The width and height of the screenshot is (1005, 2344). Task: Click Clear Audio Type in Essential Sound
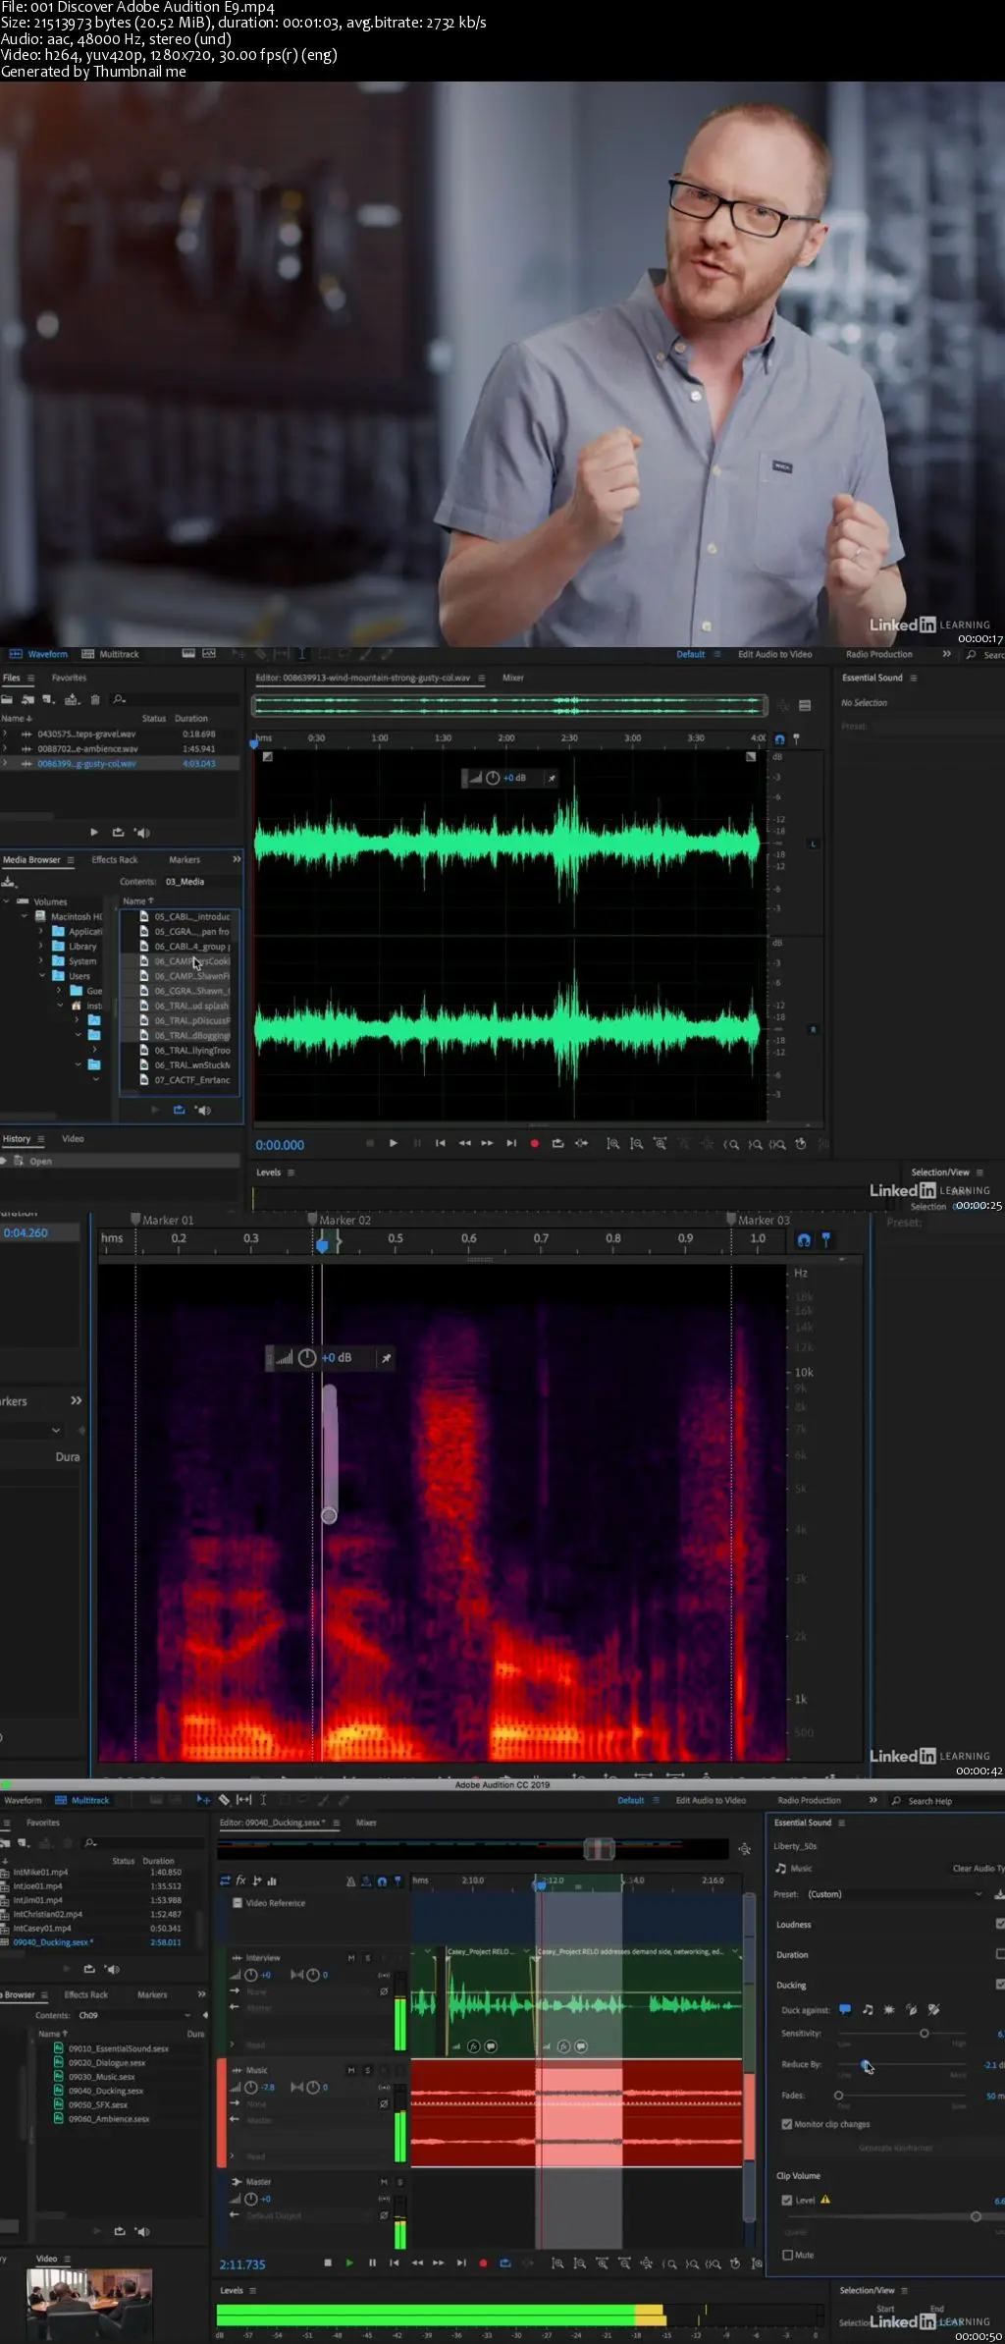click(978, 1869)
